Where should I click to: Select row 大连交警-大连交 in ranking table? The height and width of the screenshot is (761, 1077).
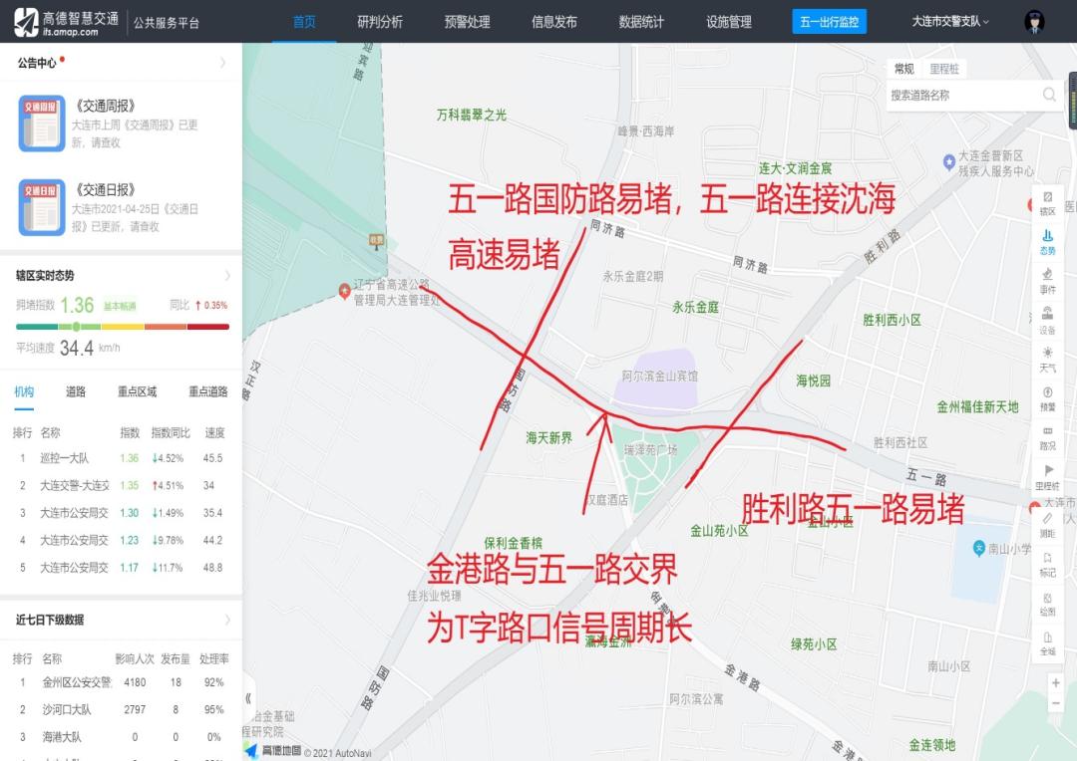point(121,485)
